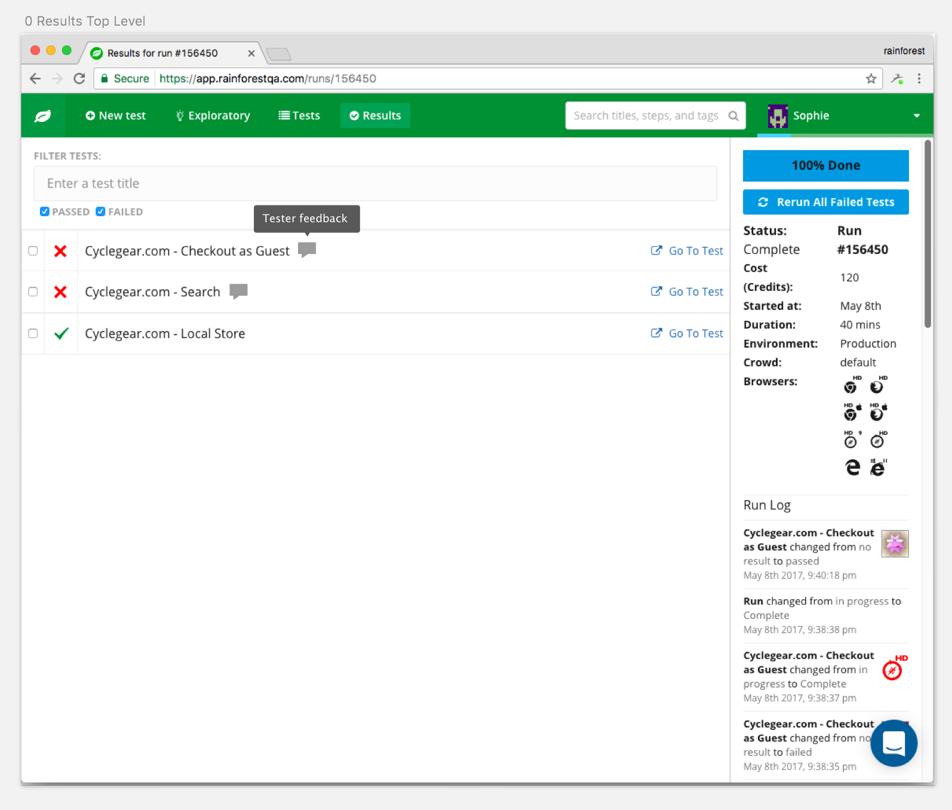Screen dimensions: 952x810
Task: Click run log entry at 9:38:38 pm
Action: (x=825, y=615)
